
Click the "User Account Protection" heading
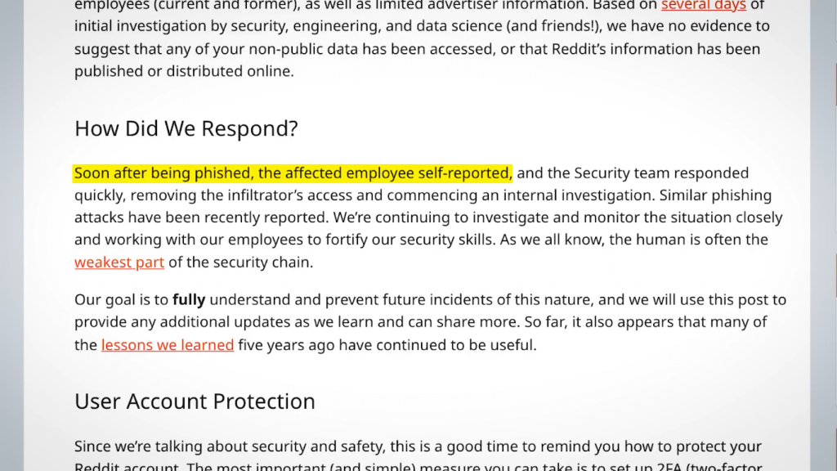[x=195, y=401]
